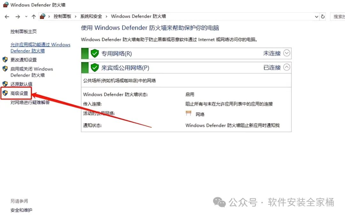Open 对网络进行疑难解答 link

pos(30,102)
